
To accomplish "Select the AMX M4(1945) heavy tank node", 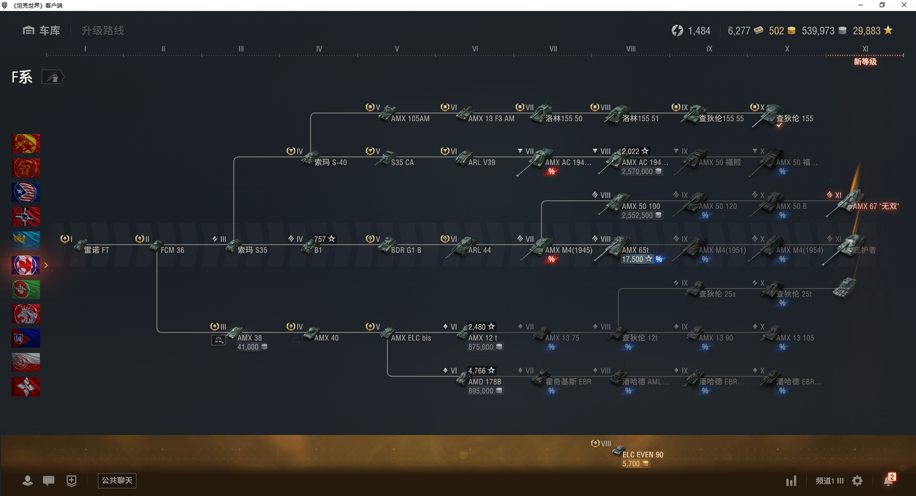I will pos(556,249).
